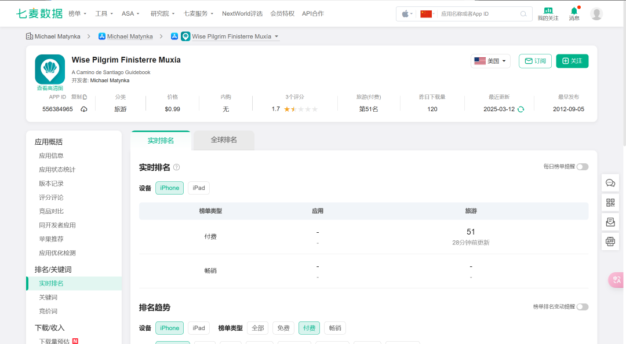Click the pink translate floating button
This screenshot has height=344, width=626.
616,280
